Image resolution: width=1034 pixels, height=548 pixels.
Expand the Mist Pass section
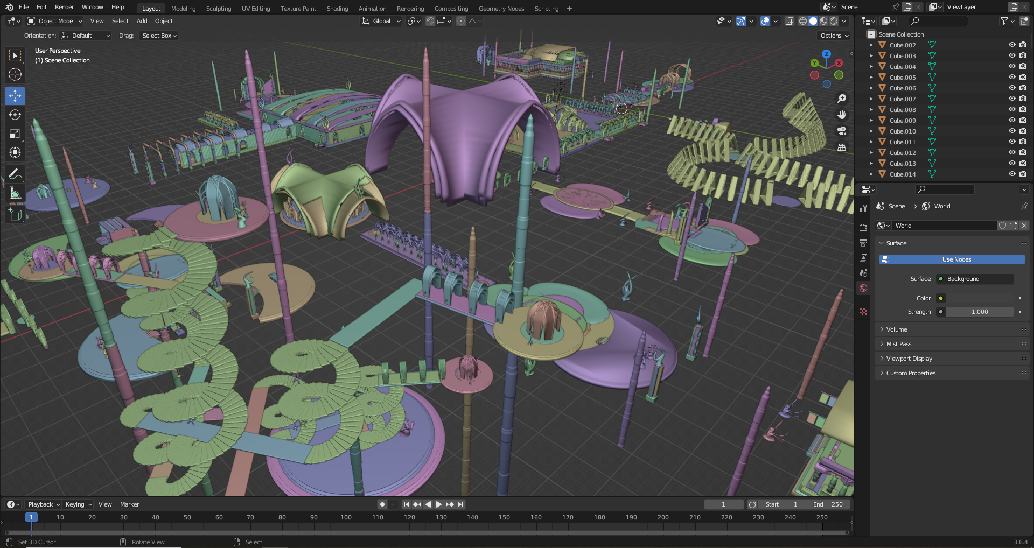[899, 344]
